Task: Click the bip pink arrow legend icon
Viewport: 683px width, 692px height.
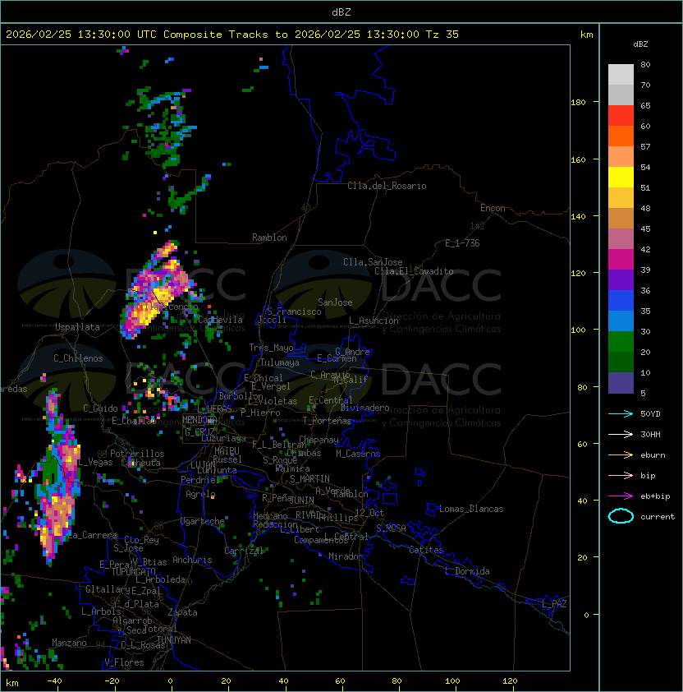Action: coord(621,475)
